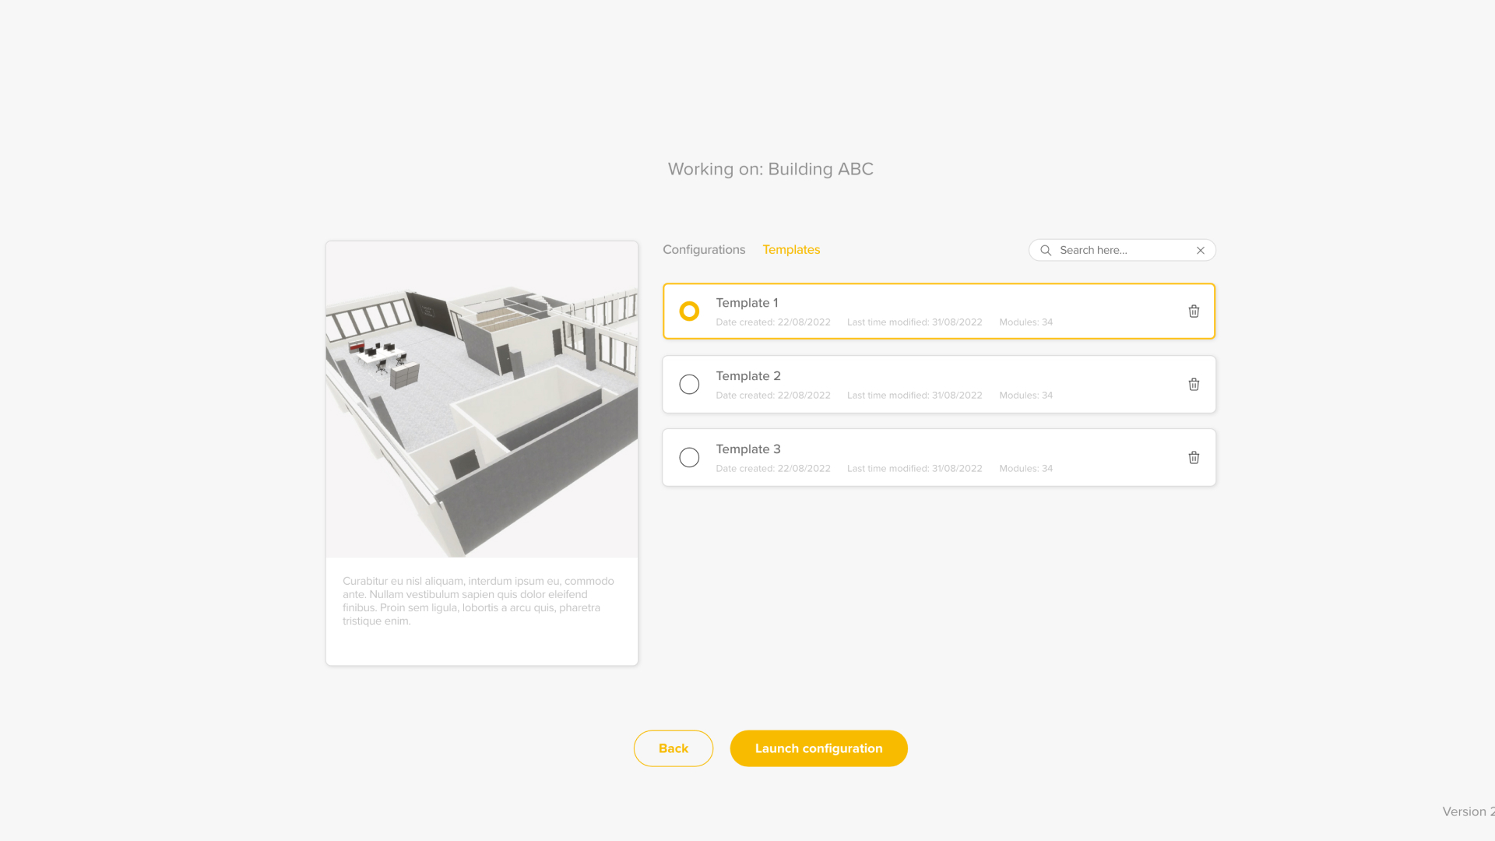Switch to the Templates tab
Viewport: 1495px width, 841px height.
click(790, 249)
